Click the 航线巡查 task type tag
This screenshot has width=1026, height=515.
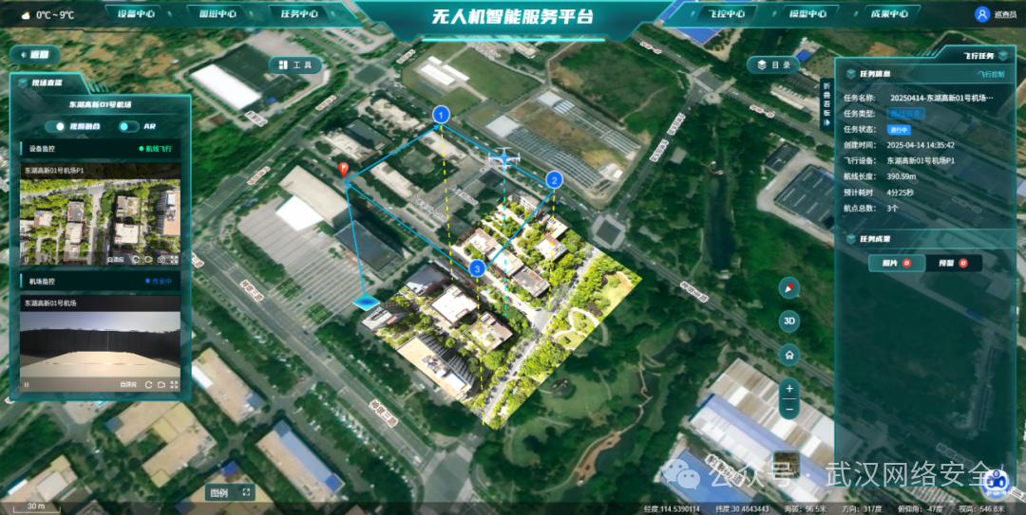[x=905, y=113]
